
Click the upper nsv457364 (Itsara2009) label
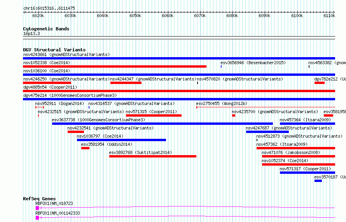point(305,120)
